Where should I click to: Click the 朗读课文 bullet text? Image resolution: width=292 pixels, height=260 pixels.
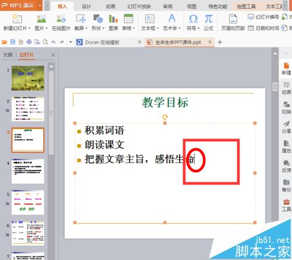[105, 144]
